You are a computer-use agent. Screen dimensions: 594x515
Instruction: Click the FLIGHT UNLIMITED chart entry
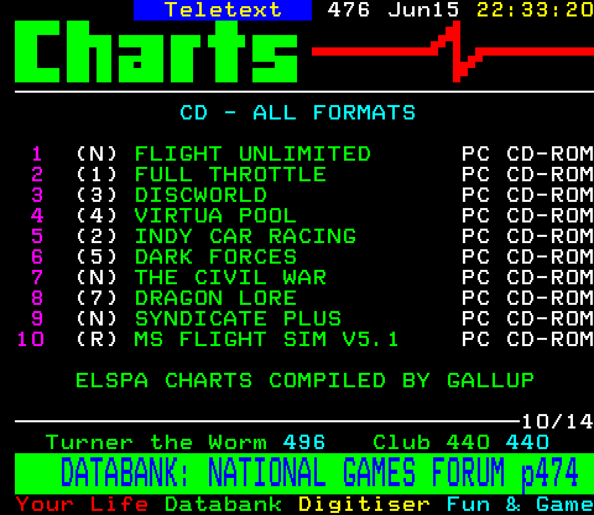coord(252,154)
